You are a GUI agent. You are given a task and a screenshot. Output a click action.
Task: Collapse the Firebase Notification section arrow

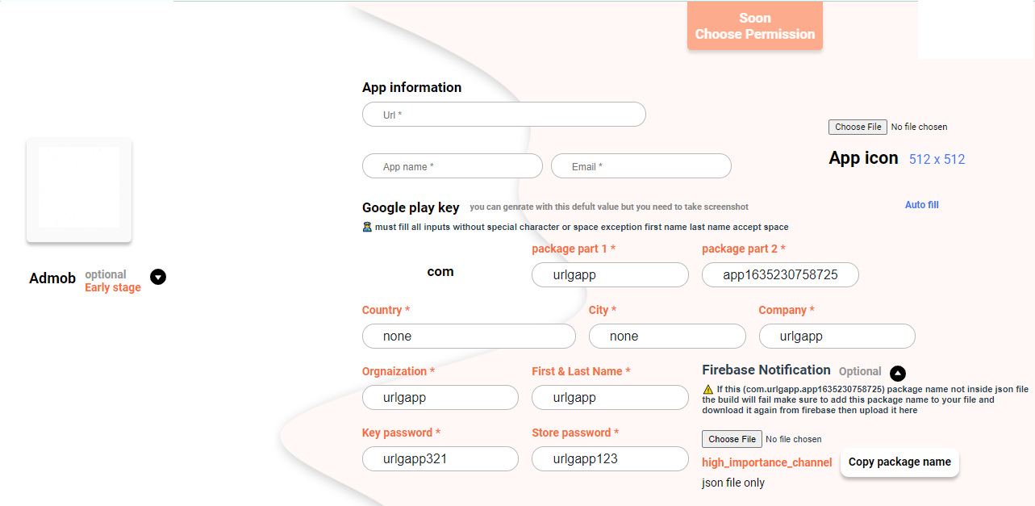[x=898, y=373]
